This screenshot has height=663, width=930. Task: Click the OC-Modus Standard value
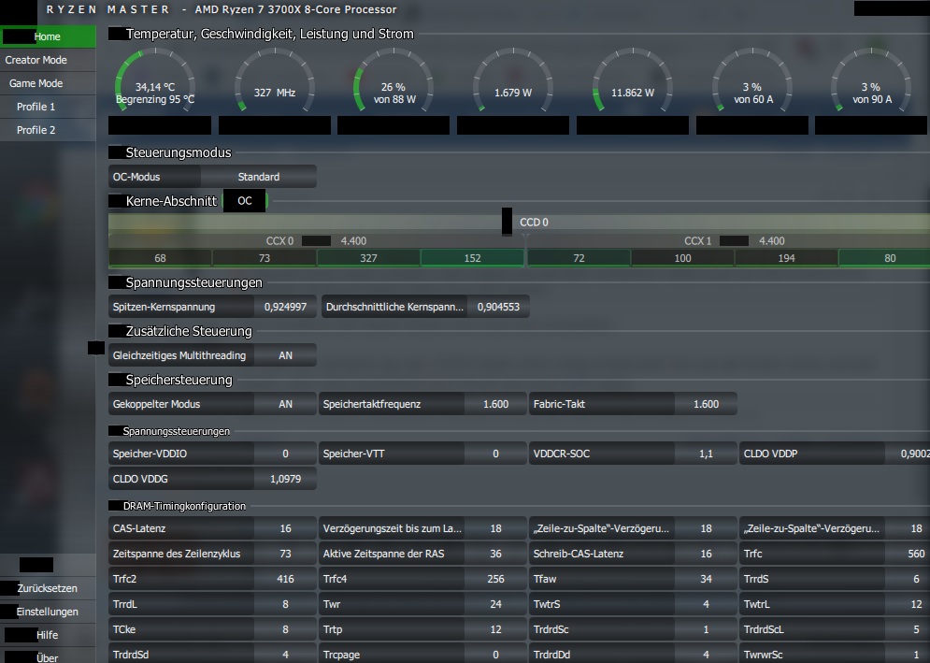coord(259,177)
